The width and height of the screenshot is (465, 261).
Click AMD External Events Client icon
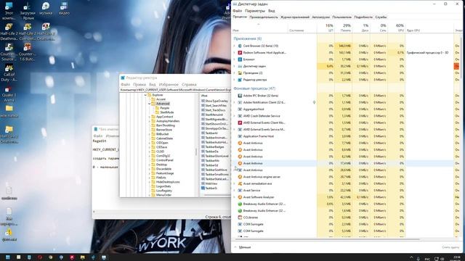(x=240, y=123)
